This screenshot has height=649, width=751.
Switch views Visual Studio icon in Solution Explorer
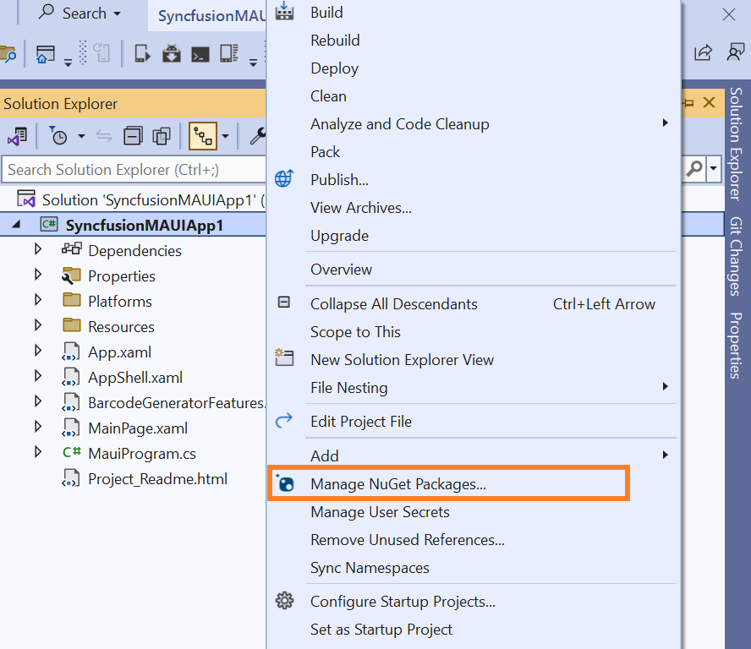(17, 137)
